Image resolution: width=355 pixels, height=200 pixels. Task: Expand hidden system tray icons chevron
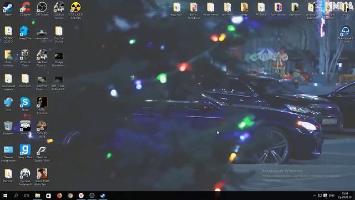coord(315,196)
